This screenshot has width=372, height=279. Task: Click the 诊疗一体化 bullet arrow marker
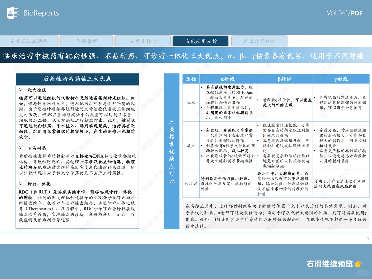20,184
